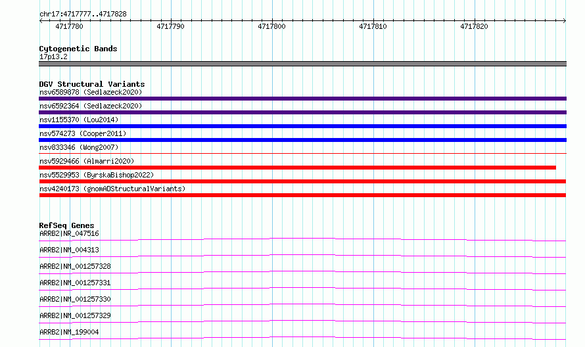
Task: Click transcript label ARRB2|NM_001257328
Action: [x=75, y=266]
